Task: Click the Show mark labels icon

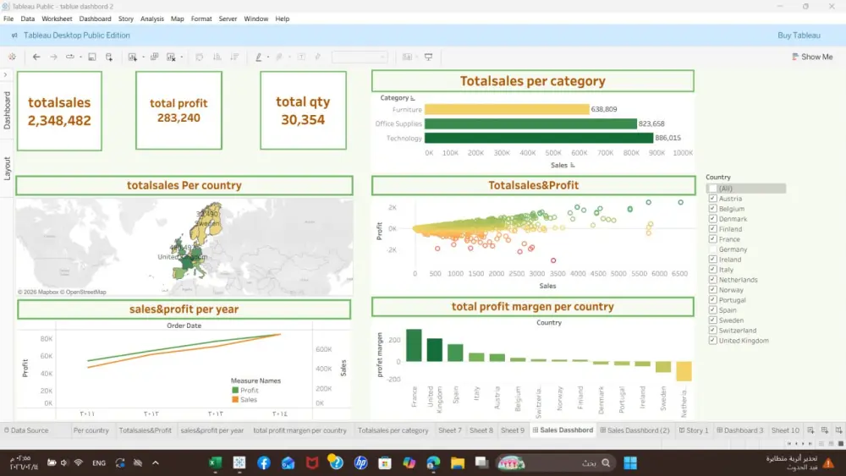Action: (x=302, y=57)
